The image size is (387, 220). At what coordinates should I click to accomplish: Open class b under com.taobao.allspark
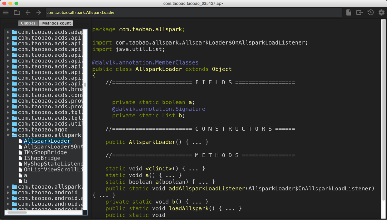[26, 181]
